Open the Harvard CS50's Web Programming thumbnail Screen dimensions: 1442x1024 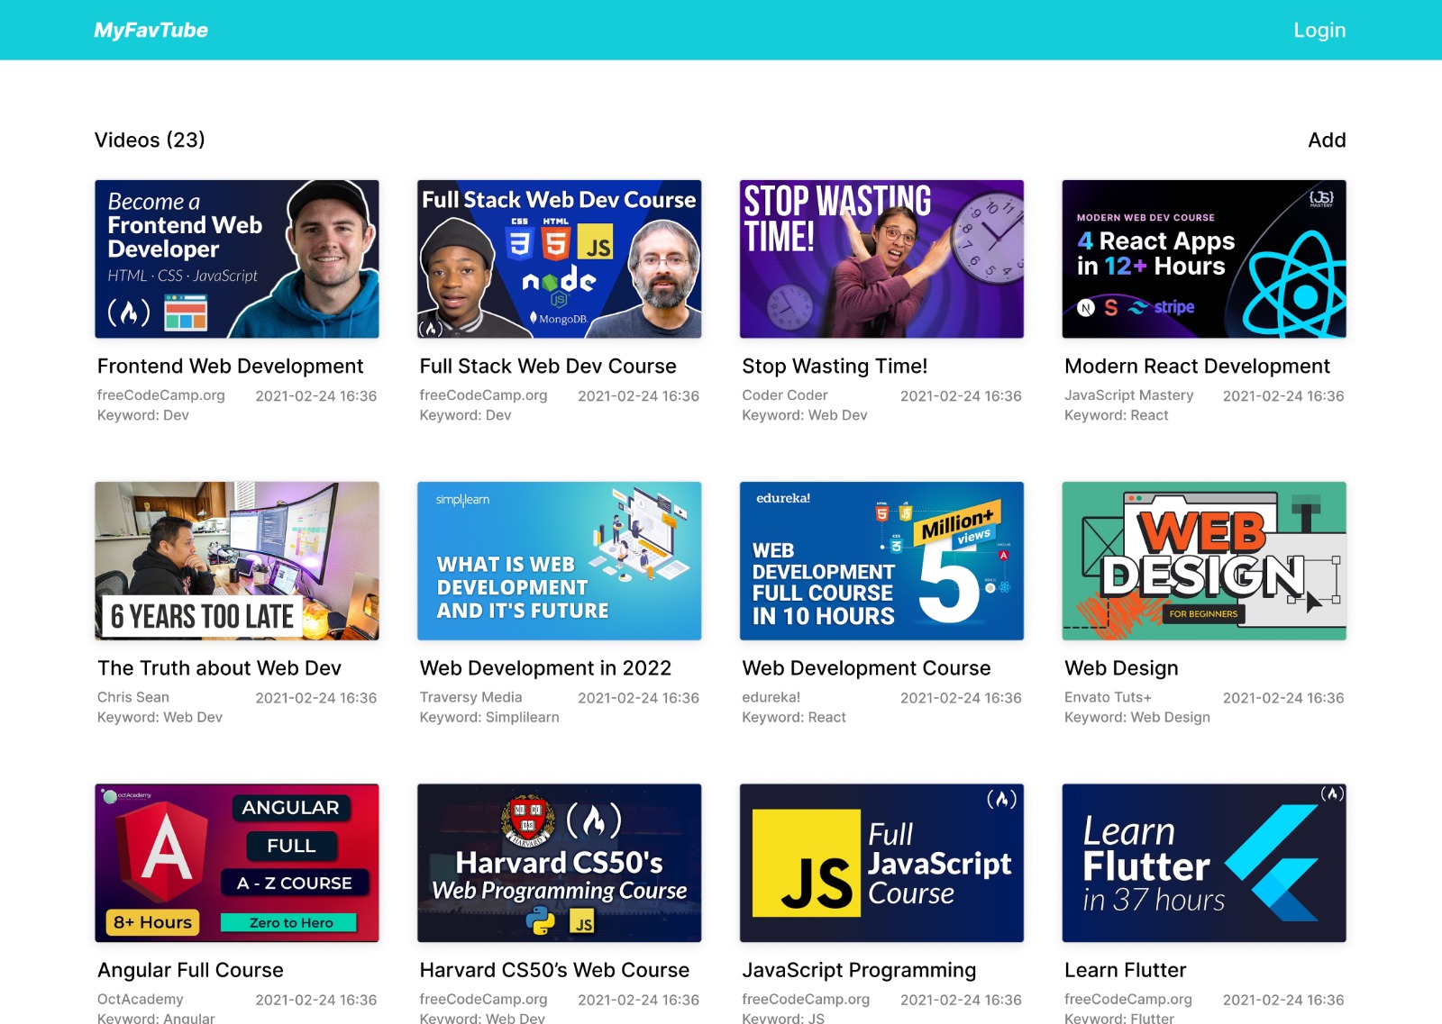(560, 863)
